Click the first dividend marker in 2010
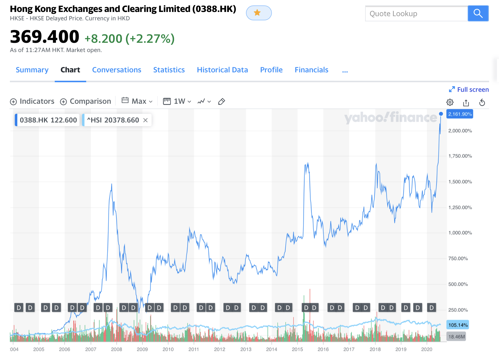This screenshot has height=357, width=499. click(x=175, y=308)
